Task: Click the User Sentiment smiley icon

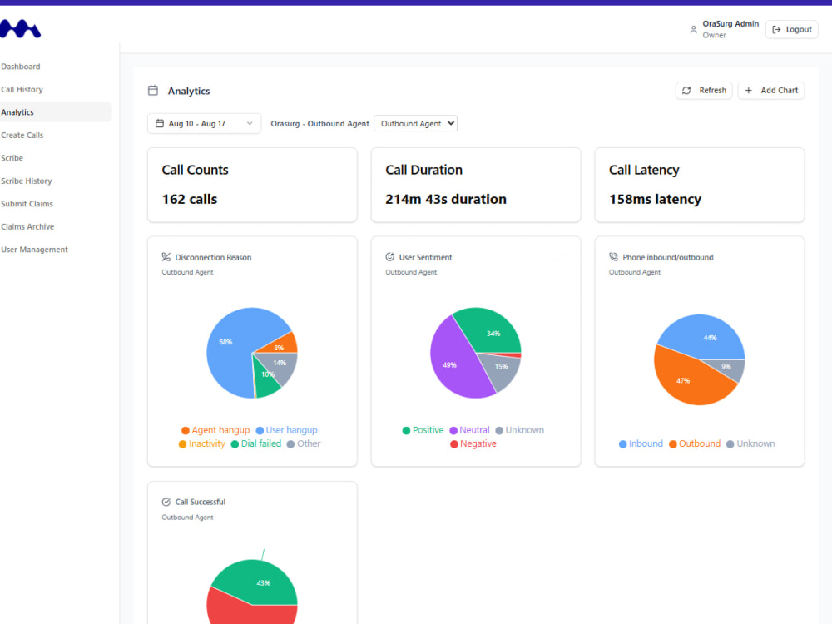Action: click(x=389, y=257)
